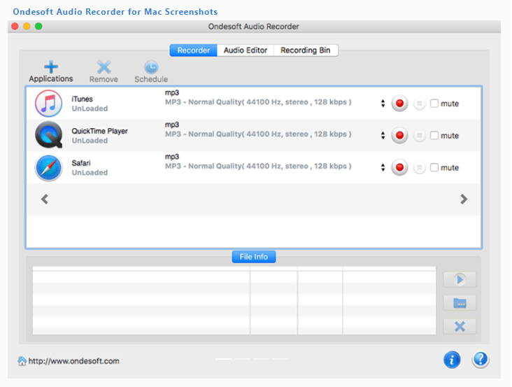Start recording iTunes with red record button
Image resolution: width=512 pixels, height=387 pixels.
click(399, 104)
